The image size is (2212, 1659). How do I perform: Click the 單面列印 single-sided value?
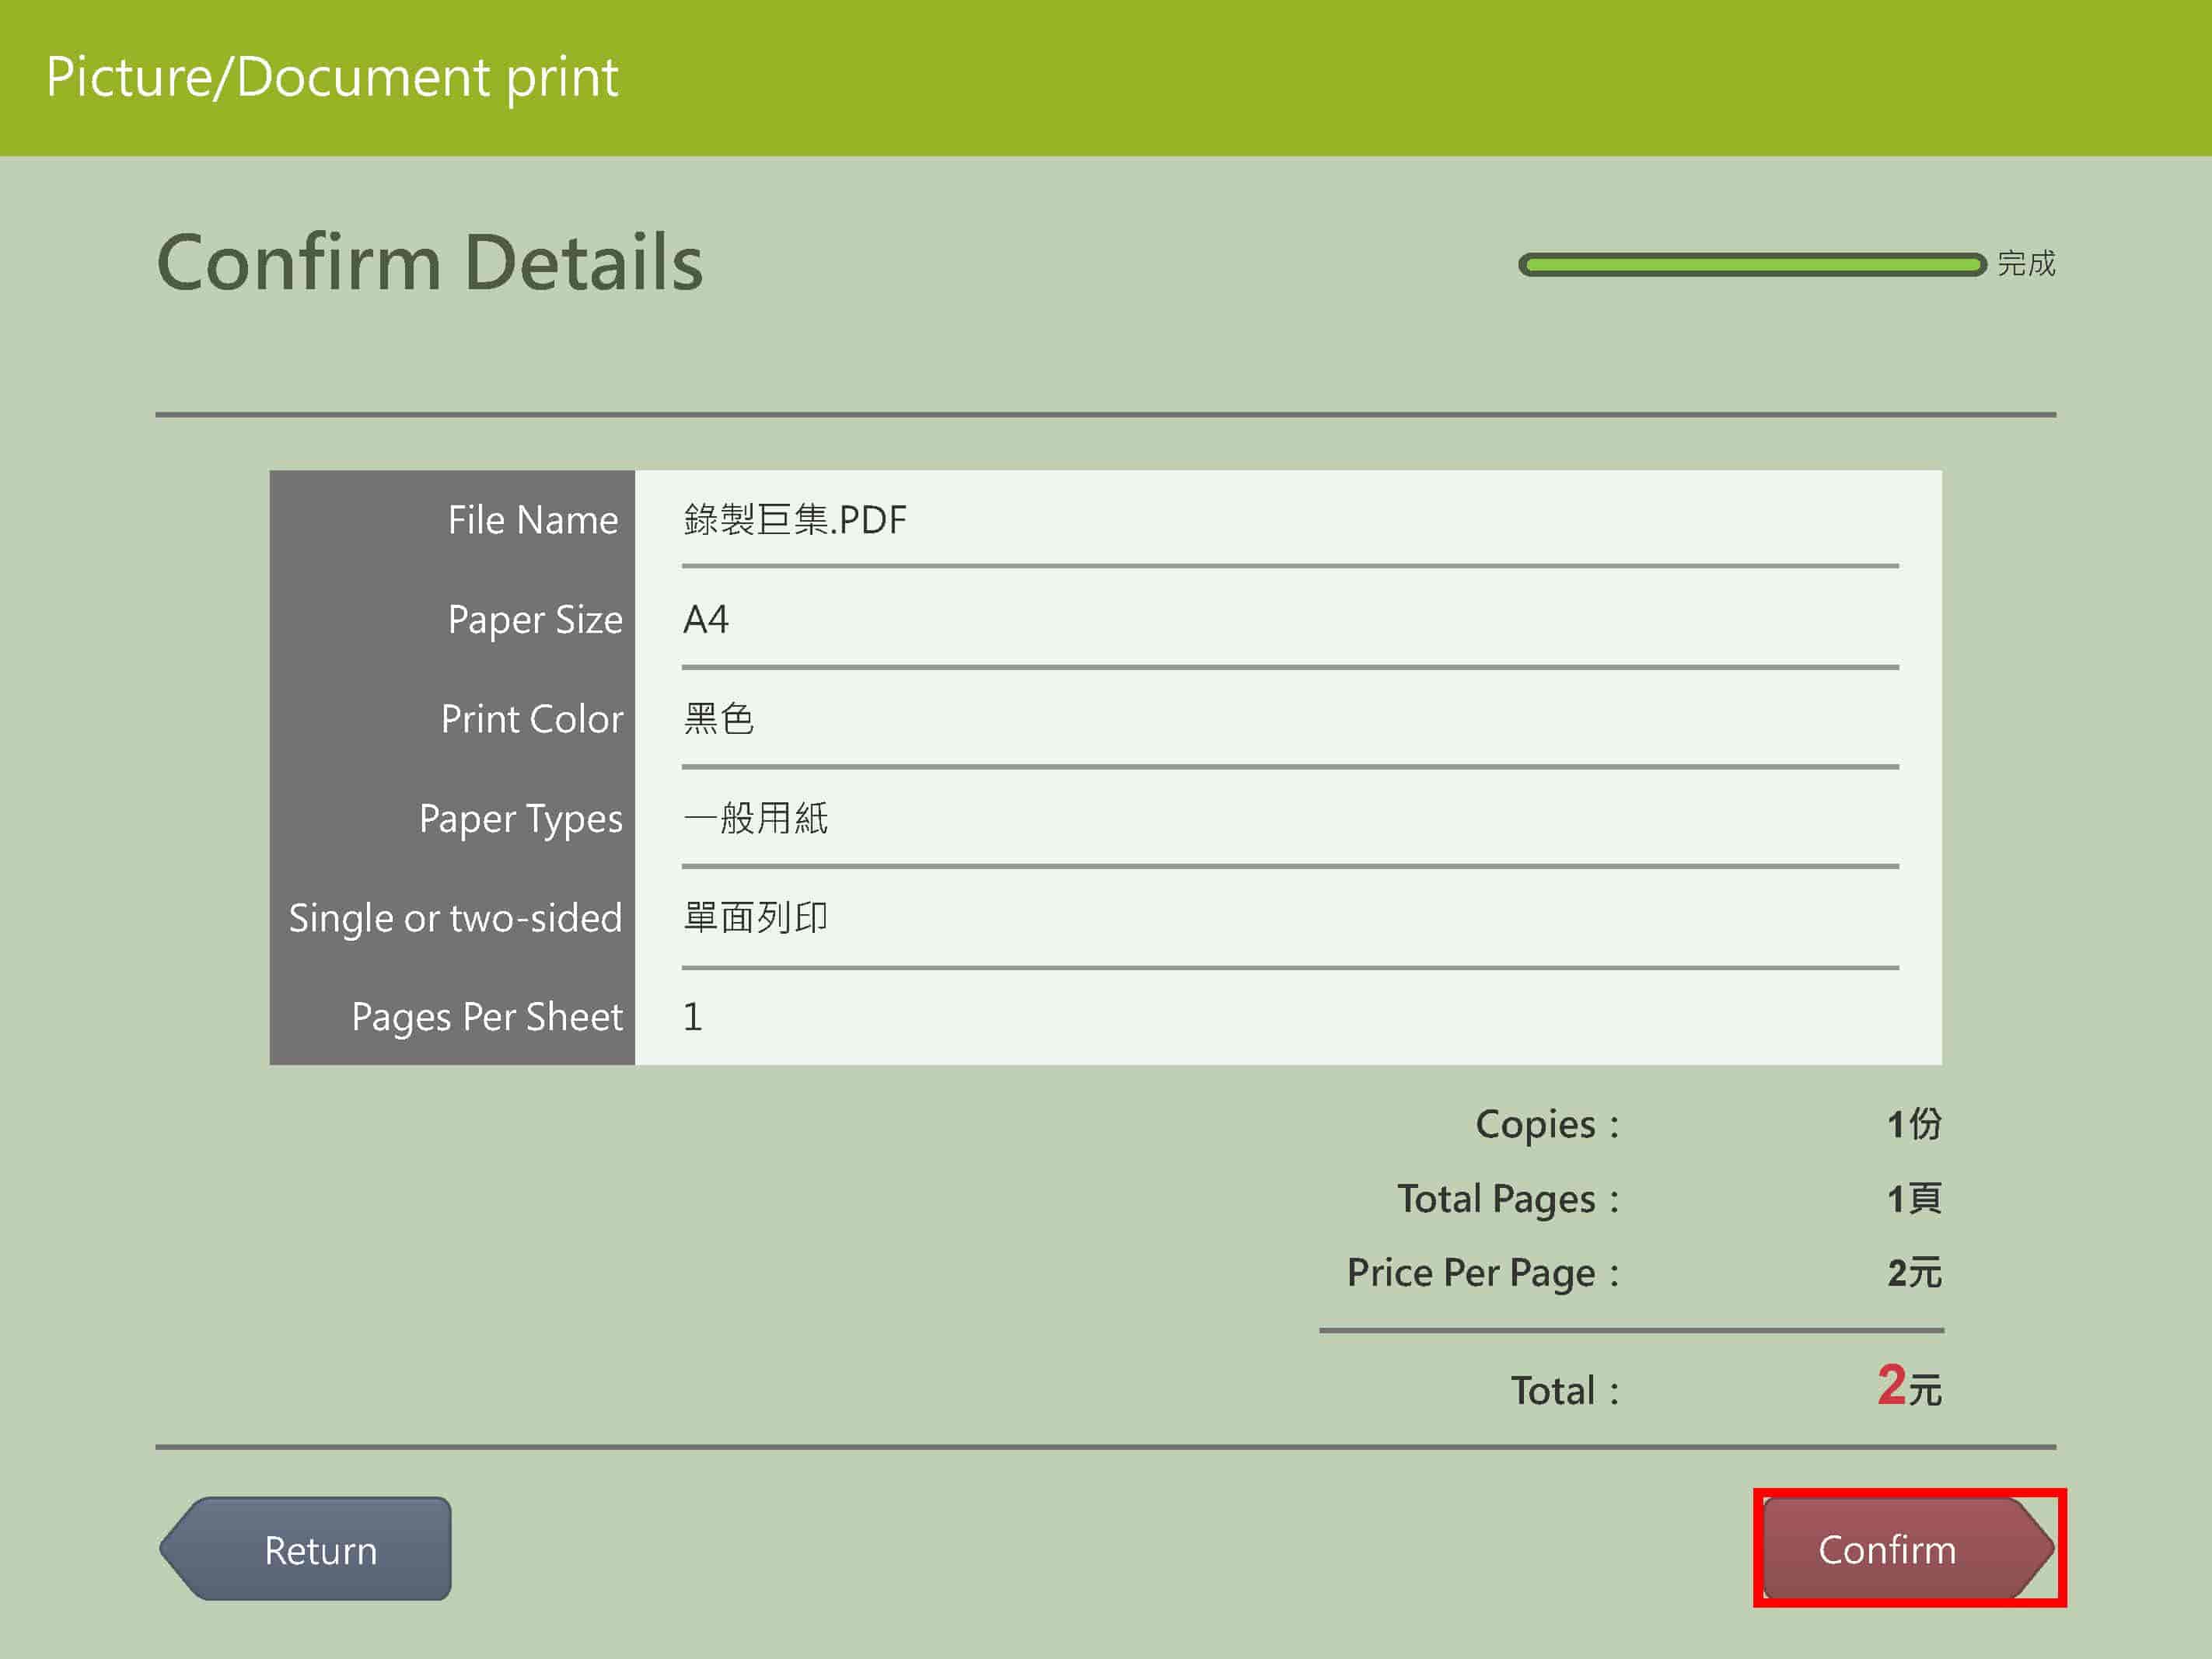coord(756,917)
